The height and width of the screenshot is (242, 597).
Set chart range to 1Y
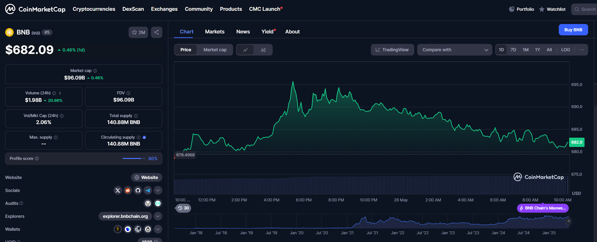(538, 50)
